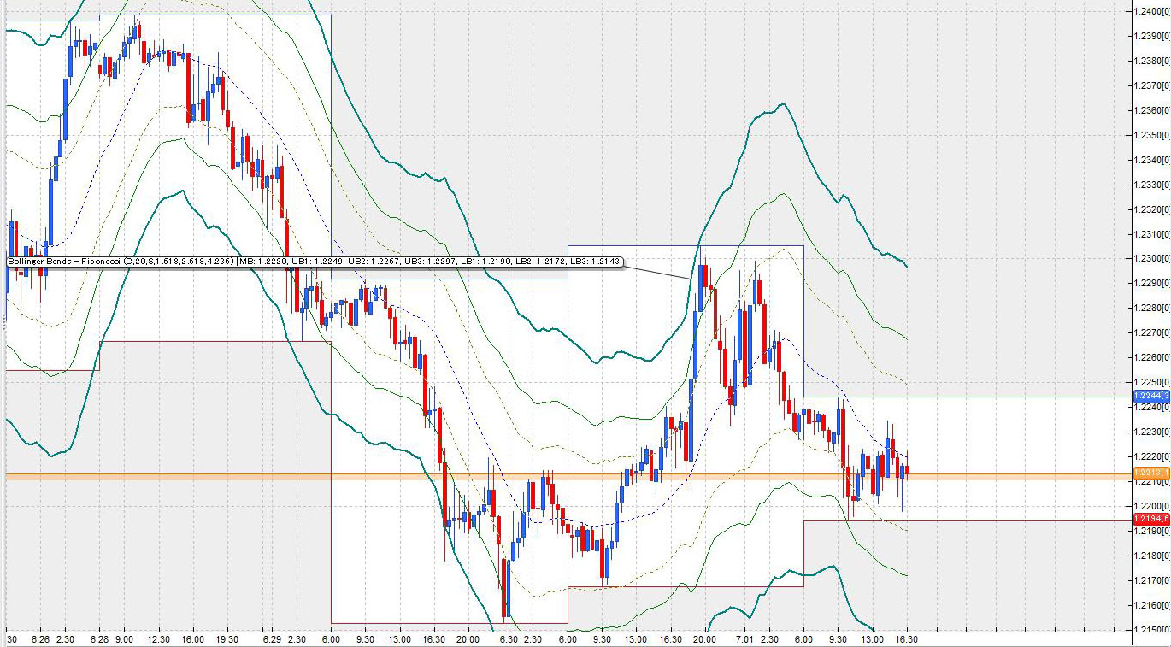The image size is (1171, 647).
Task: Click the 6.30 date label on time axis
Action: click(x=508, y=639)
